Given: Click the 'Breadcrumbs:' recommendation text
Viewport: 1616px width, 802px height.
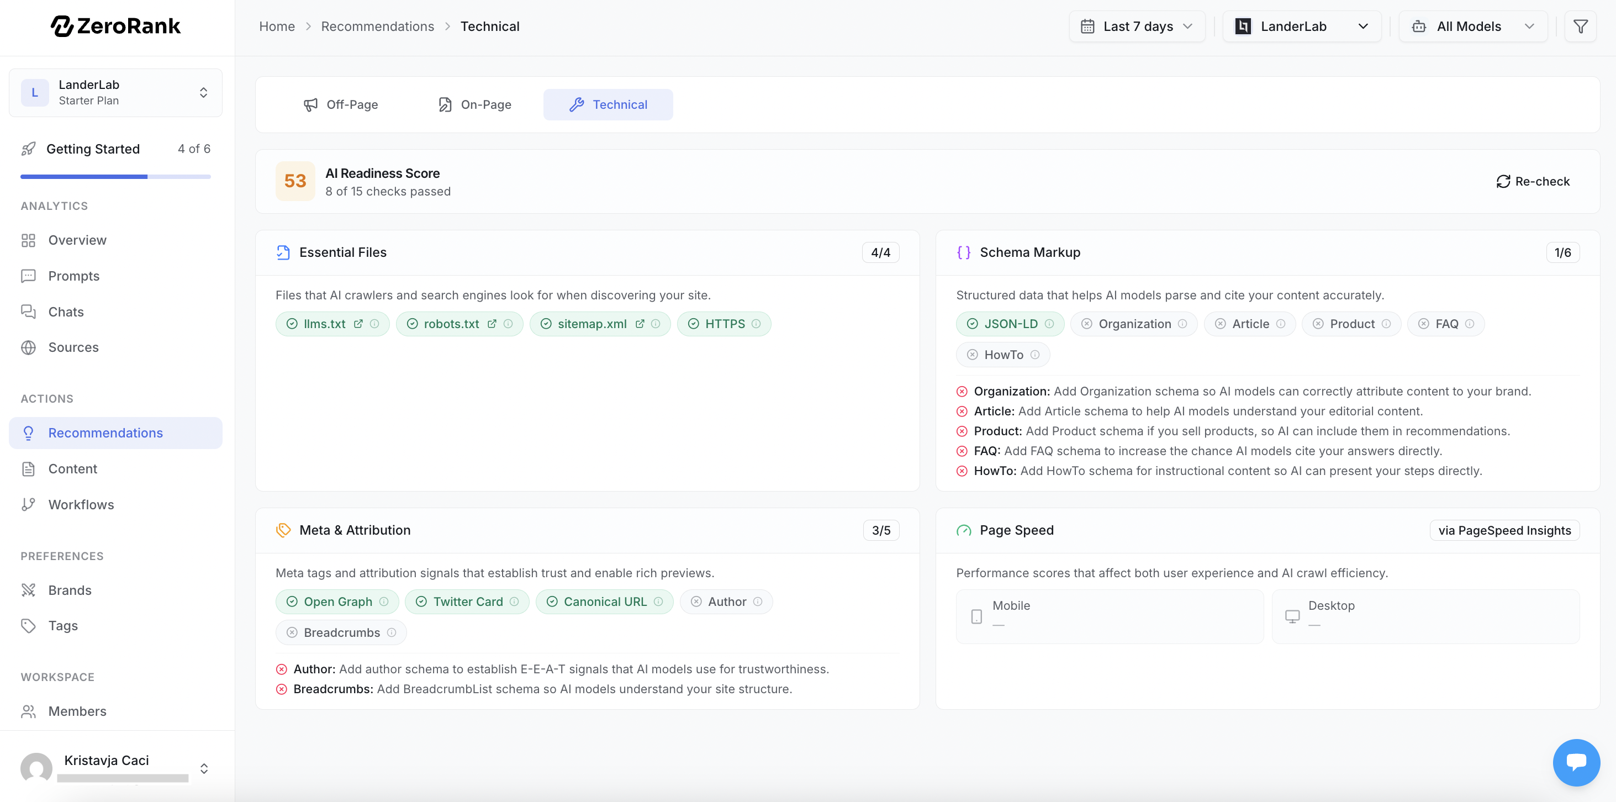Looking at the screenshot, I should pos(543,689).
